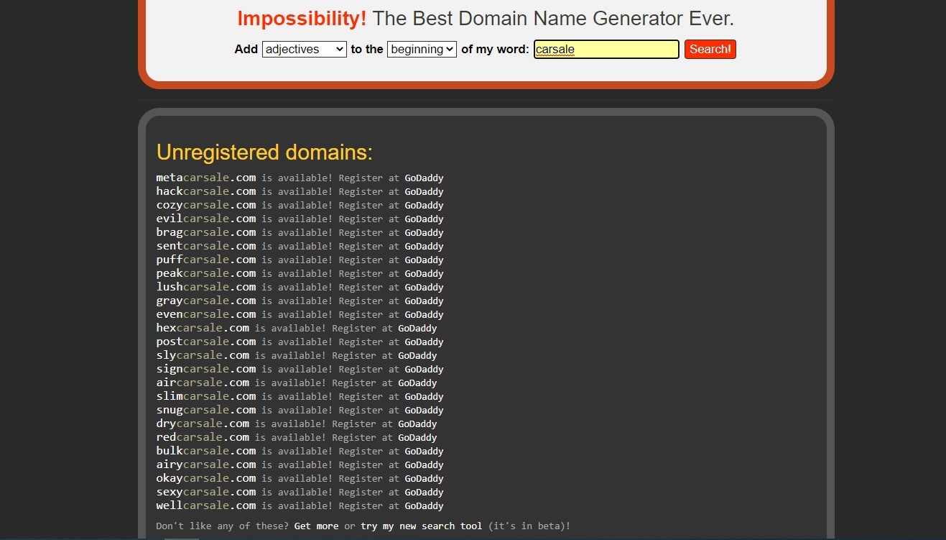Click the Get more link
Image resolution: width=946 pixels, height=540 pixels.
pyautogui.click(x=316, y=526)
